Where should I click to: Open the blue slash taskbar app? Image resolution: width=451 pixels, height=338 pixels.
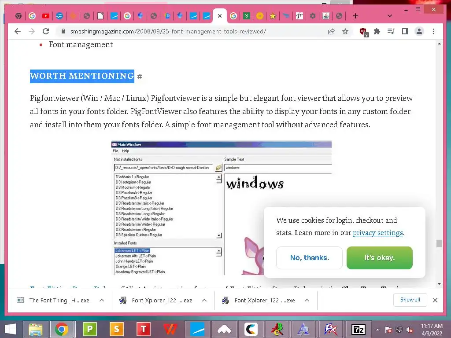point(197,329)
